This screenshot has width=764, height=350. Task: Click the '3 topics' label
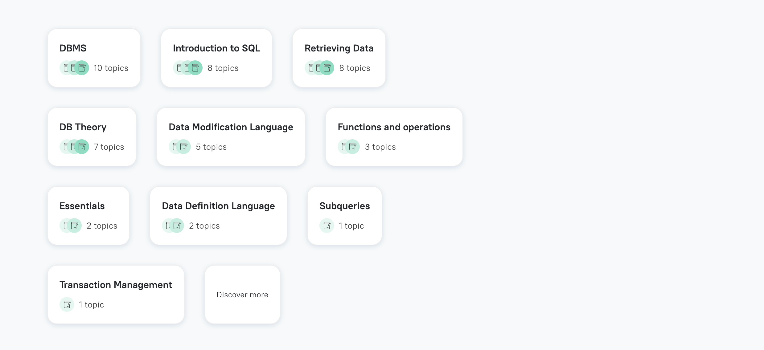tap(380, 147)
